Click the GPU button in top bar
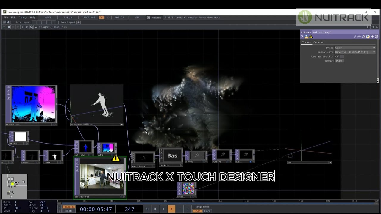This screenshot has height=214, width=381. point(138,18)
